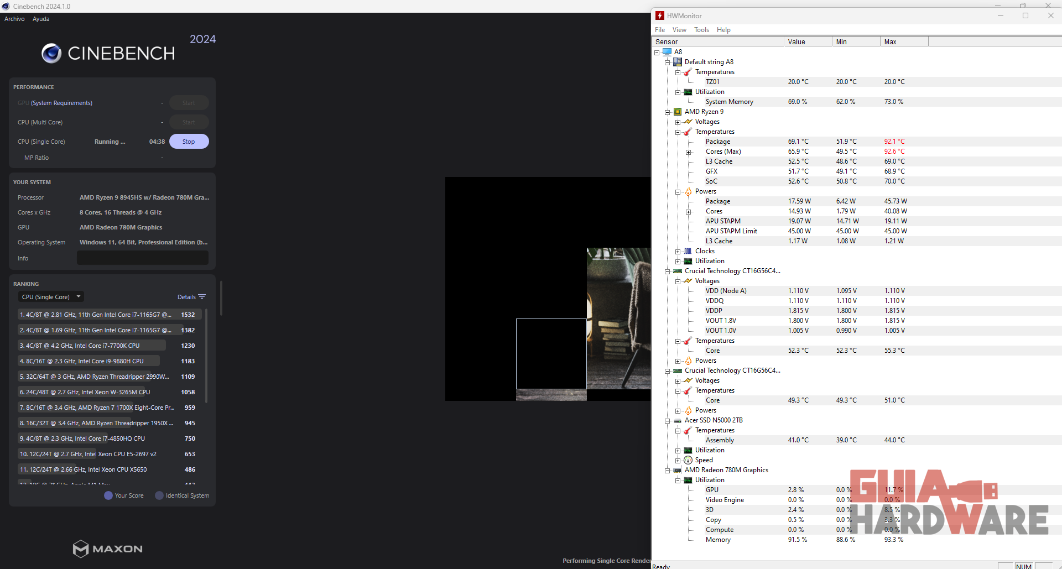Open the Help menu in HWMonitor
Screen dimensions: 1062x569
tap(723, 30)
